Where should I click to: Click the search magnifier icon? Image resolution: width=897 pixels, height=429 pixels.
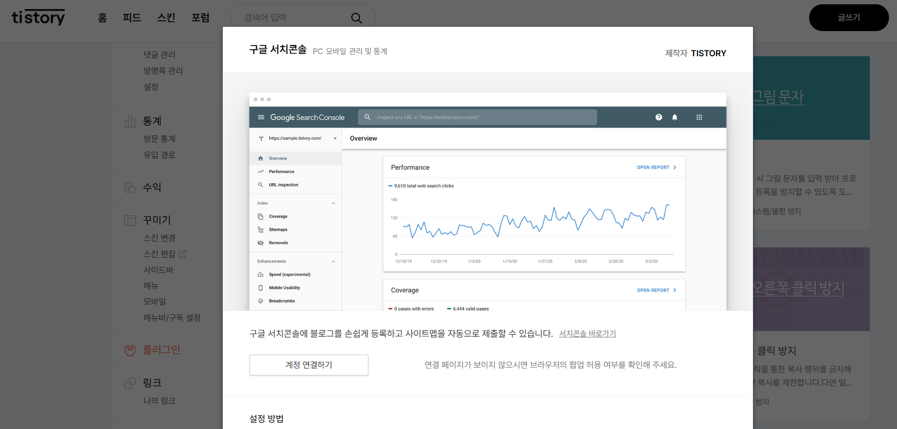(356, 18)
